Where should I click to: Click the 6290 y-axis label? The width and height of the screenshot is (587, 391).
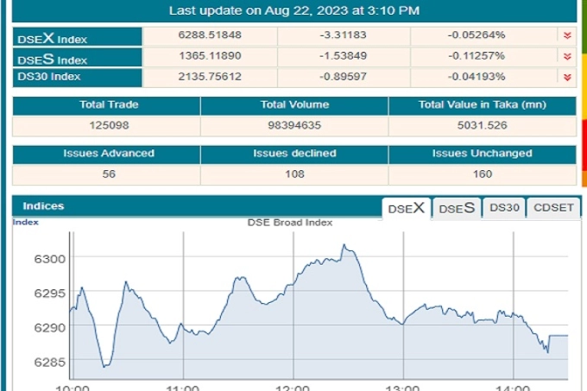pos(49,328)
